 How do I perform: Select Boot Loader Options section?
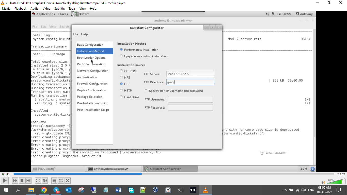tap(94, 58)
